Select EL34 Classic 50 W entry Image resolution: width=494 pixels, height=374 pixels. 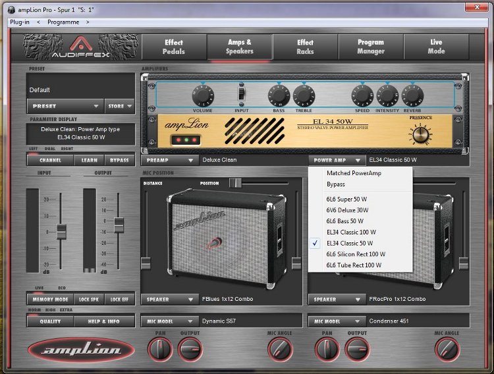tap(360, 243)
